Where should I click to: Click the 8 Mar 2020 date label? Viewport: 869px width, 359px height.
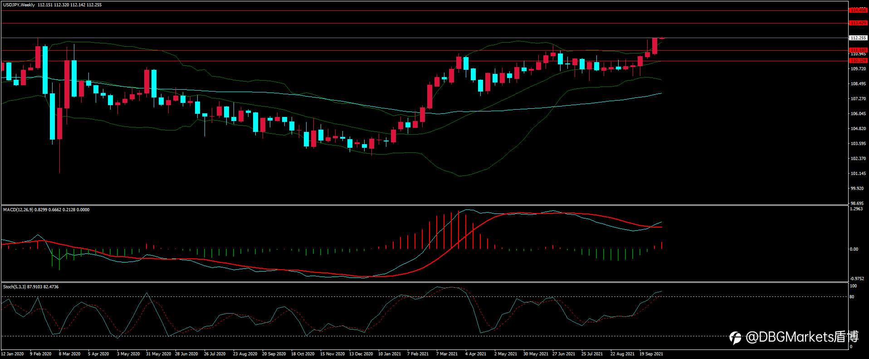tap(70, 354)
